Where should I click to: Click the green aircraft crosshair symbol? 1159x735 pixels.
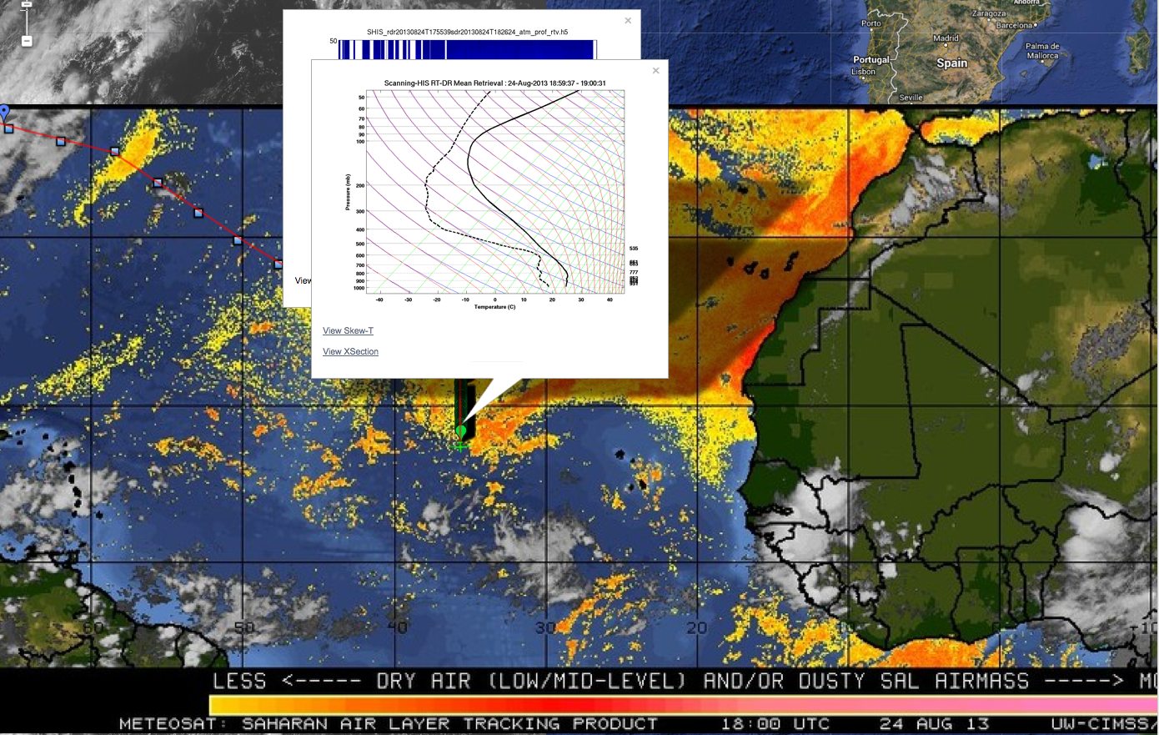click(460, 446)
